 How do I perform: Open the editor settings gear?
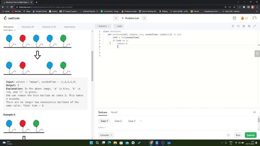pos(249,26)
